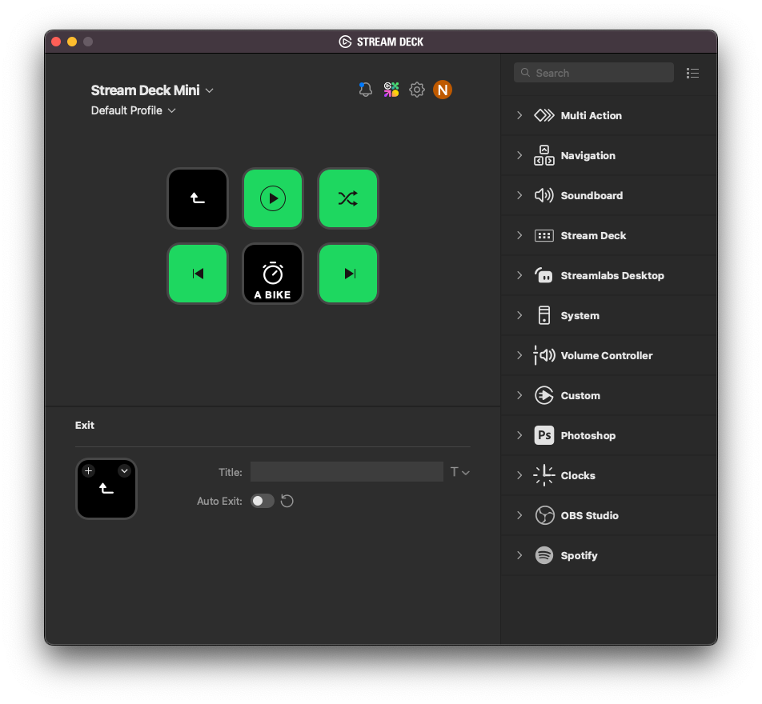This screenshot has width=762, height=704.
Task: Click the OBS Studio label
Action: point(589,515)
